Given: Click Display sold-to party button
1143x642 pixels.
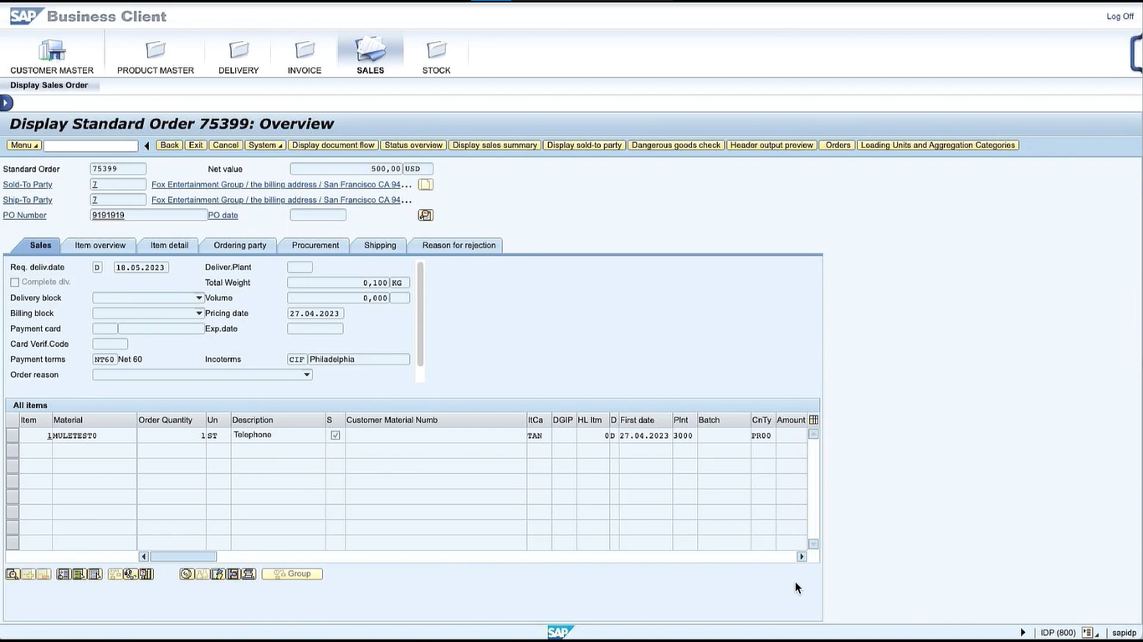Looking at the screenshot, I should point(584,145).
